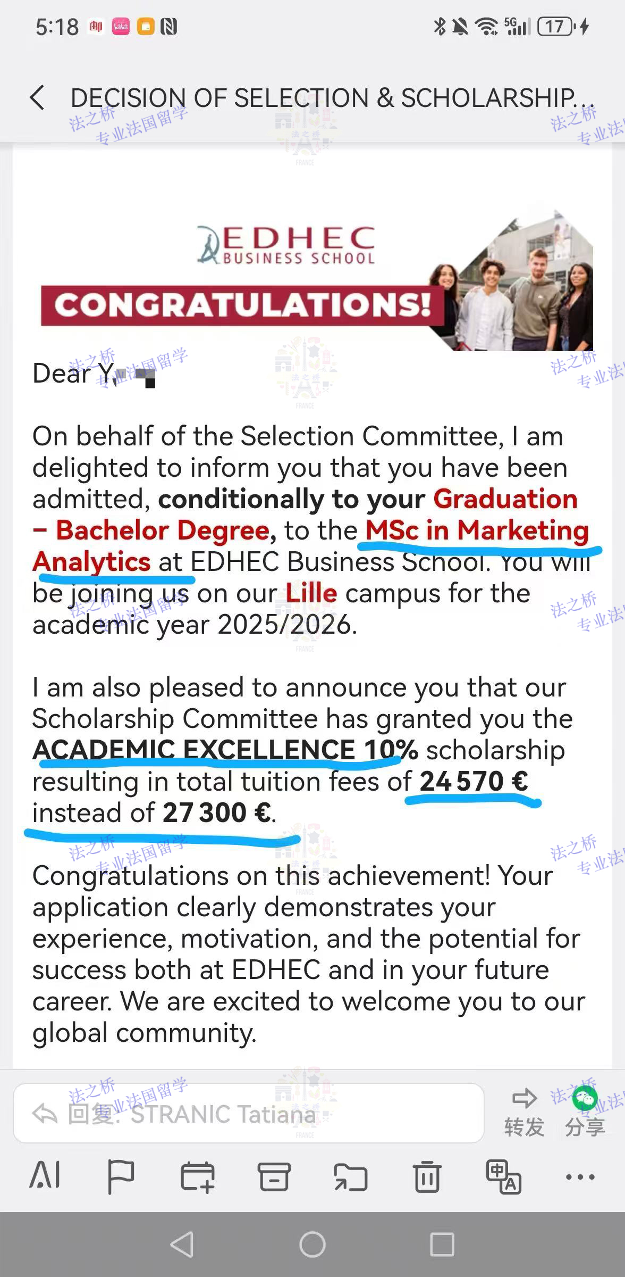Tap reply field to STRANIC Tatiana

tap(248, 1113)
